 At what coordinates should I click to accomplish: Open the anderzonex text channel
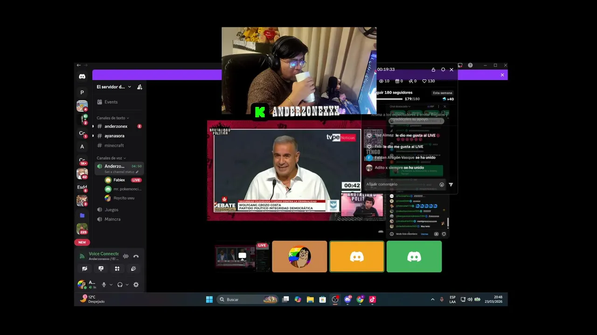(x=119, y=126)
